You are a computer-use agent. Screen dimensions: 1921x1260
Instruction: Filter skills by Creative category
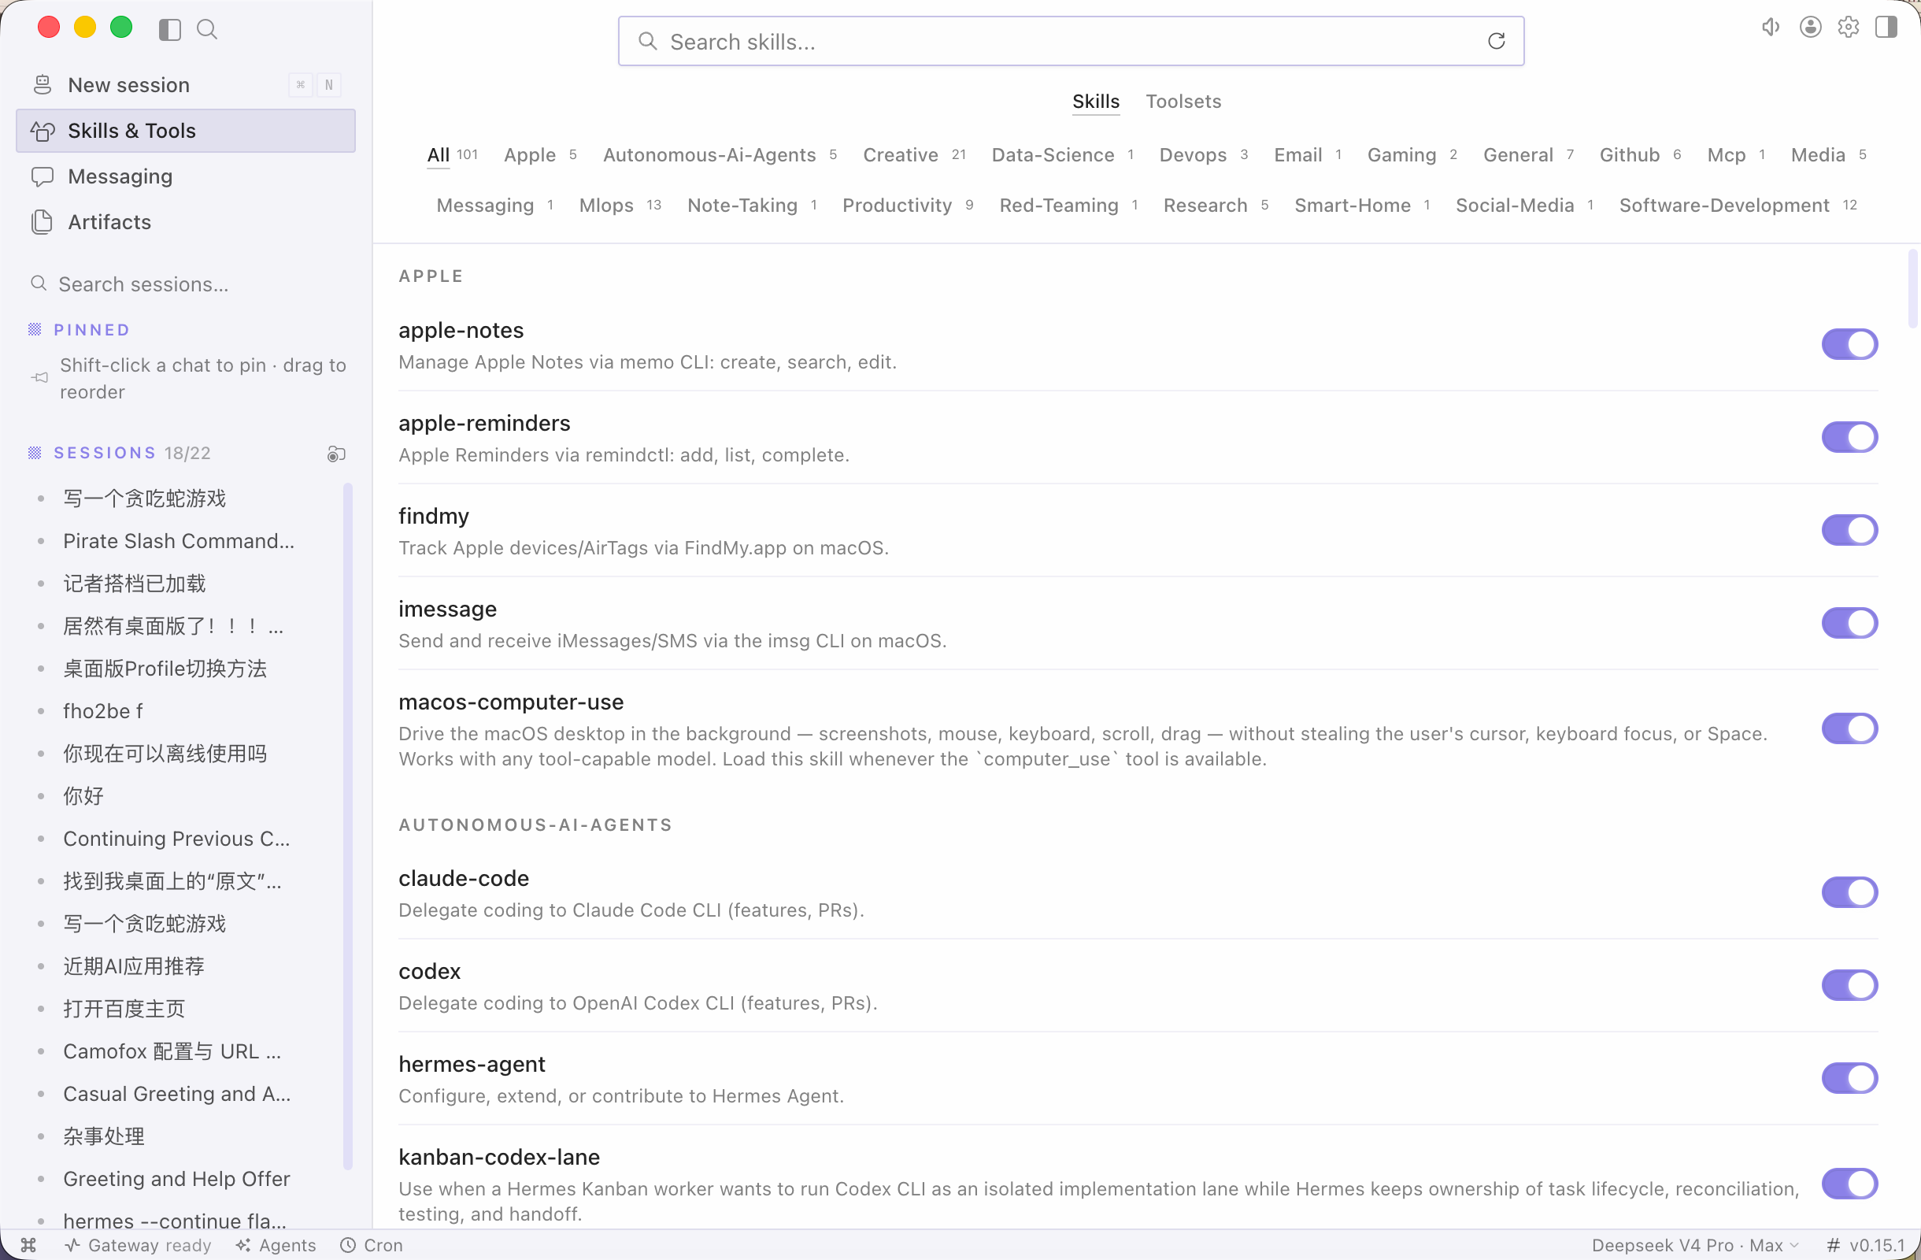914,155
